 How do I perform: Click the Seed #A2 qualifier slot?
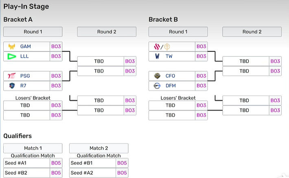pyautogui.click(x=92, y=173)
